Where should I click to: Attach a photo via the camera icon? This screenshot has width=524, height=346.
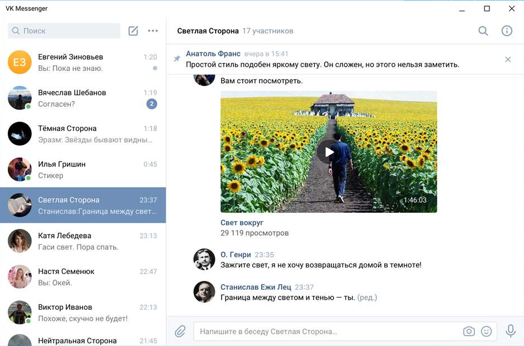tap(469, 331)
